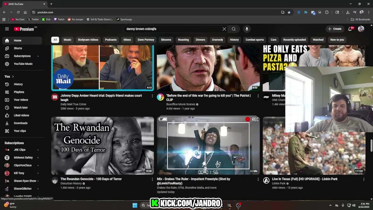373x210 pixels.
Task: Select the Music filter chip
Action: (67, 40)
